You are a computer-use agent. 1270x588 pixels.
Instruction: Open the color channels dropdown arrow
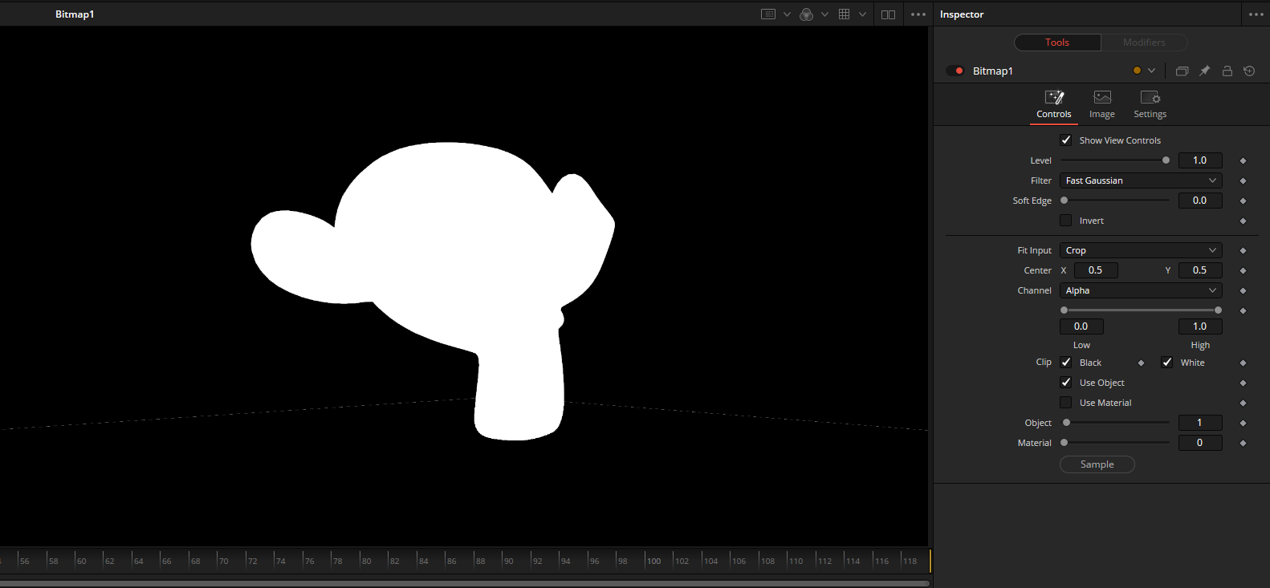pos(824,14)
